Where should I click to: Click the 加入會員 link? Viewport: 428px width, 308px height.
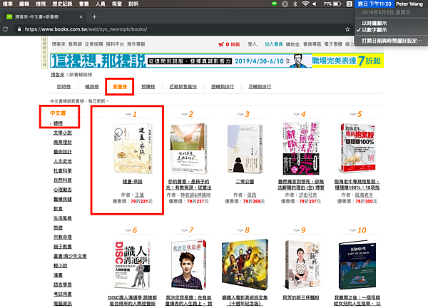coord(273,44)
